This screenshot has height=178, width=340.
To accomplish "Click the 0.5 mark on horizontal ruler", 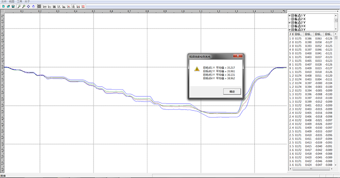I will point(93,11).
